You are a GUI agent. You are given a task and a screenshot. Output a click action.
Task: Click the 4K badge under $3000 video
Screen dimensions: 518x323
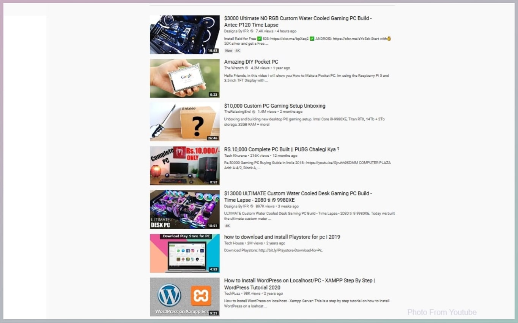238,50
